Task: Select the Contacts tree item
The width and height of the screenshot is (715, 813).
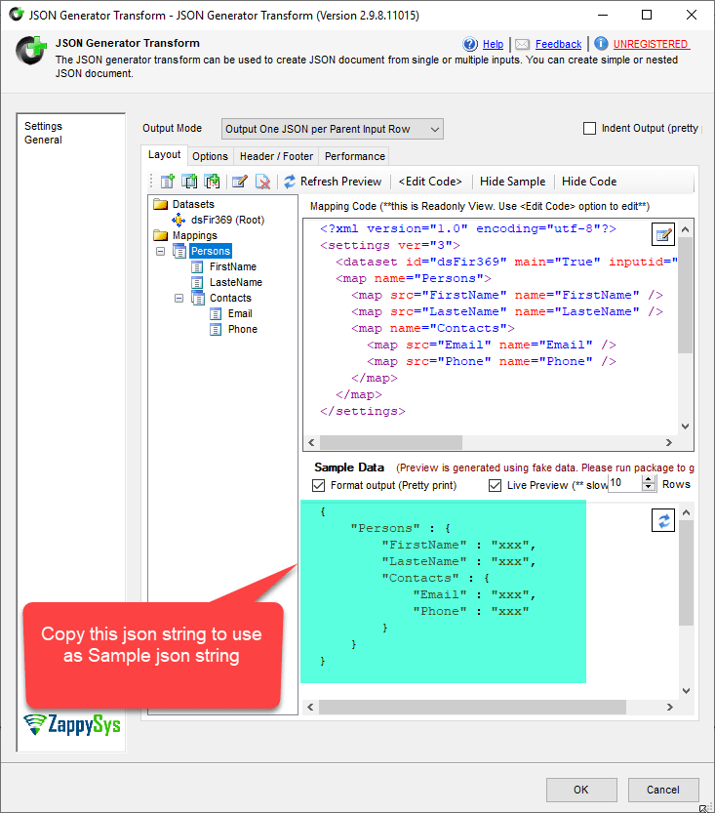Action: point(230,298)
